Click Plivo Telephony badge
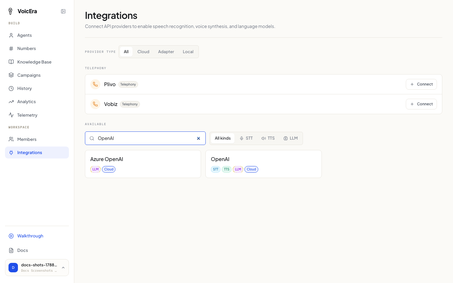The height and width of the screenshot is (283, 453). (x=128, y=84)
